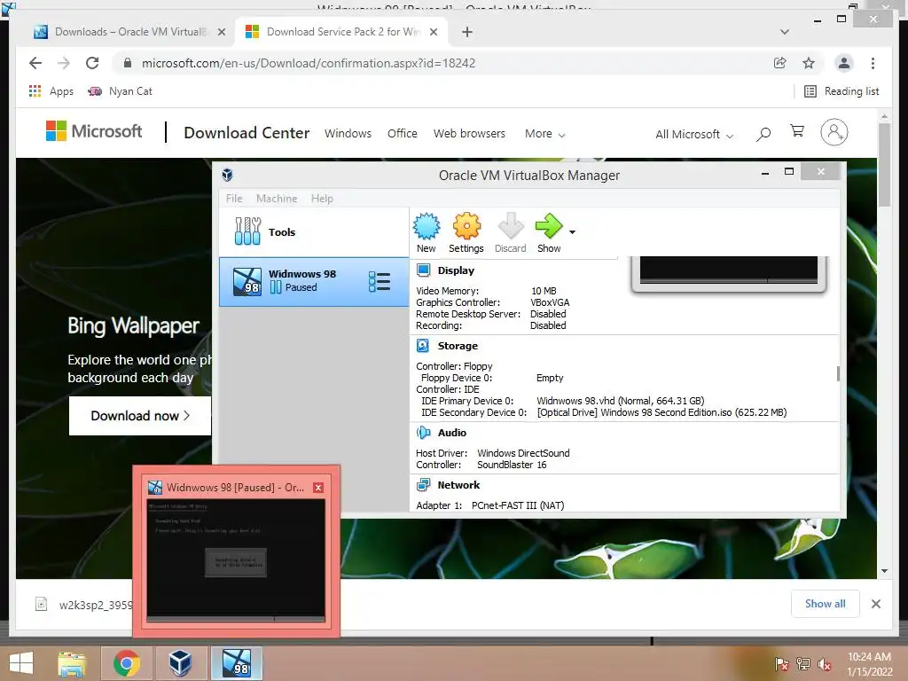Screen dimensions: 908x681
Task: Click the Discard arrow icon
Action: tap(510, 226)
